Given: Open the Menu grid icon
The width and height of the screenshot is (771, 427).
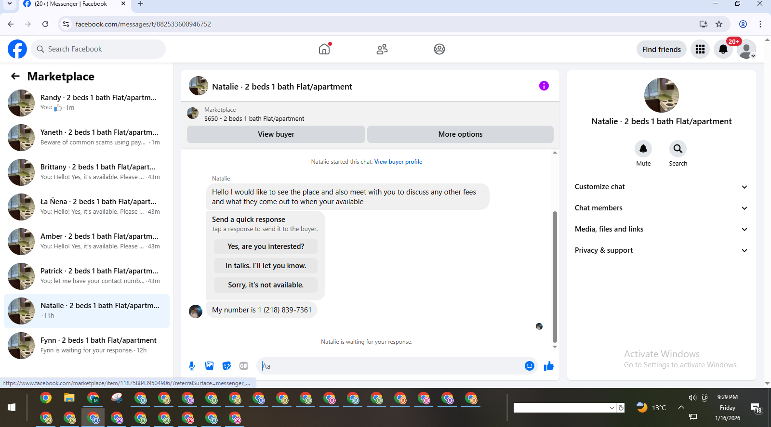Looking at the screenshot, I should pos(700,49).
